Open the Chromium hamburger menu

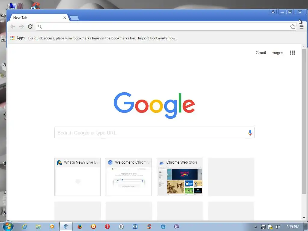click(301, 27)
